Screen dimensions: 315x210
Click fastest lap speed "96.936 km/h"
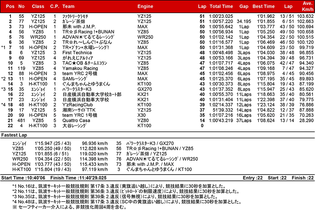95,143
